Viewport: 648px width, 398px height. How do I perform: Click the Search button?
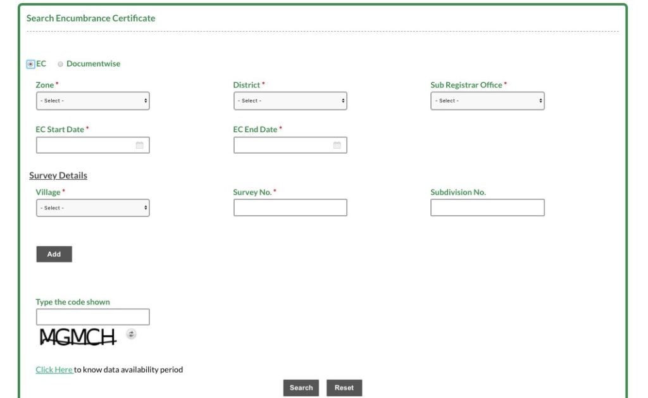(301, 388)
